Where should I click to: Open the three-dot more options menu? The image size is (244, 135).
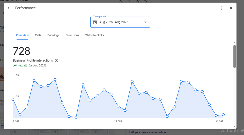(222, 8)
